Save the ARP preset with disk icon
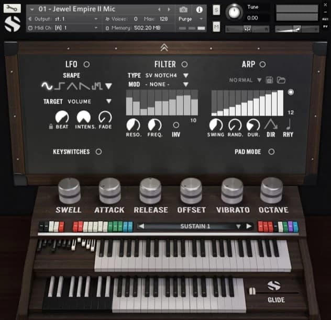Screen dimensions: 331x320 pyautogui.click(x=270, y=80)
